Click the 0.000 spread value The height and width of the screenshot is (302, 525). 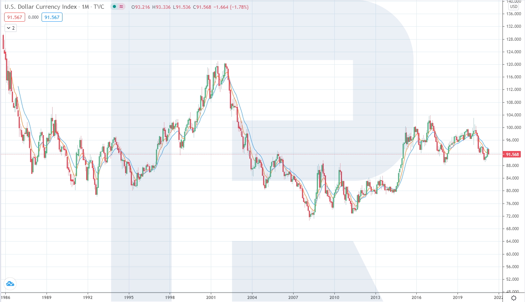[34, 17]
